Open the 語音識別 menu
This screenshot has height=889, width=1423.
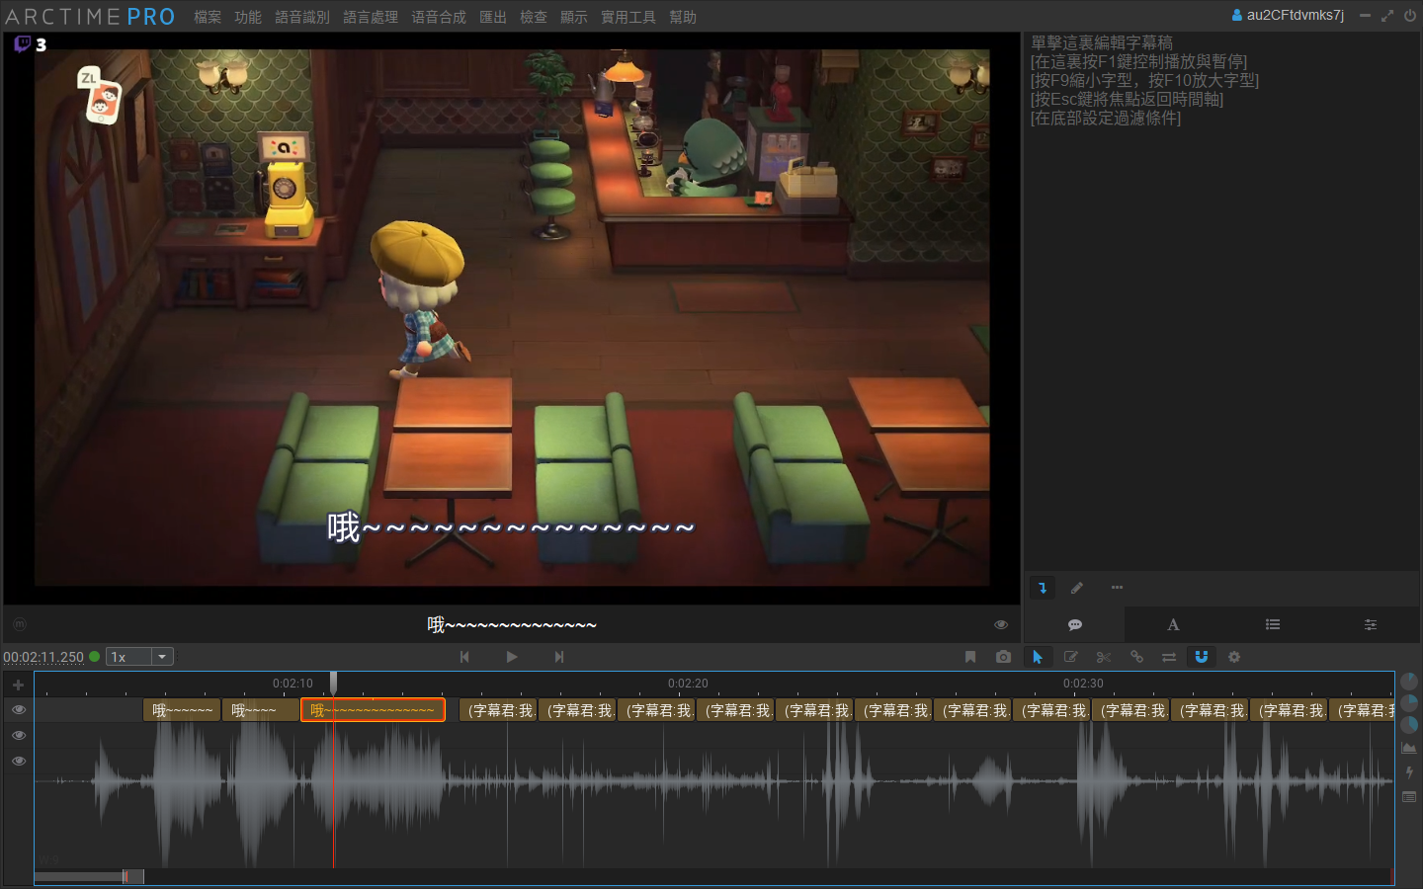[x=302, y=17]
